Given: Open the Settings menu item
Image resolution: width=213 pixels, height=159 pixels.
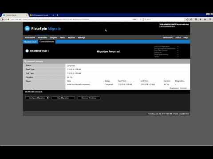Looking at the screenshot, I should tap(82, 38).
